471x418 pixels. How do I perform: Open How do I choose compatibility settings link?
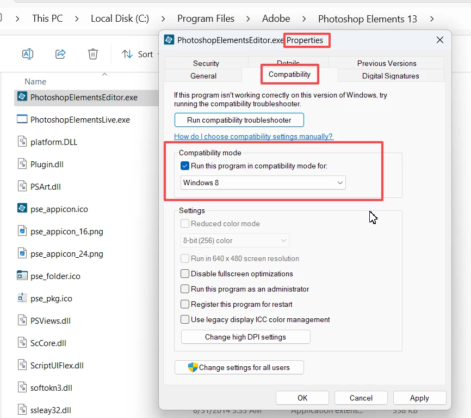point(253,136)
